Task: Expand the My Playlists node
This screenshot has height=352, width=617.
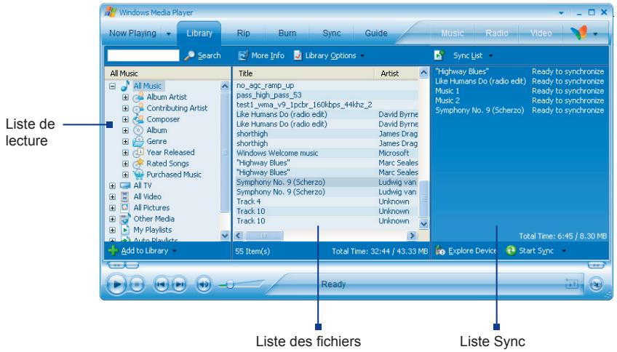Action: click(113, 230)
